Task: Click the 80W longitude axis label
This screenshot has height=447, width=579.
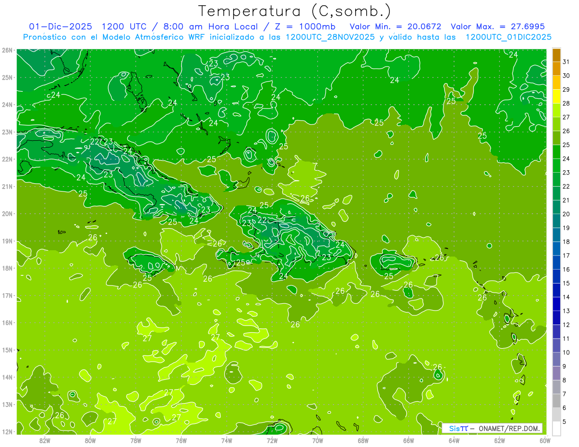Action: pyautogui.click(x=90, y=440)
